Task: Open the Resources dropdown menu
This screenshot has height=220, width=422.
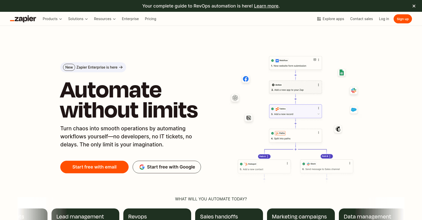Action: coord(105,19)
